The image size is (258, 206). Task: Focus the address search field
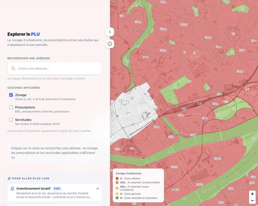(55, 68)
